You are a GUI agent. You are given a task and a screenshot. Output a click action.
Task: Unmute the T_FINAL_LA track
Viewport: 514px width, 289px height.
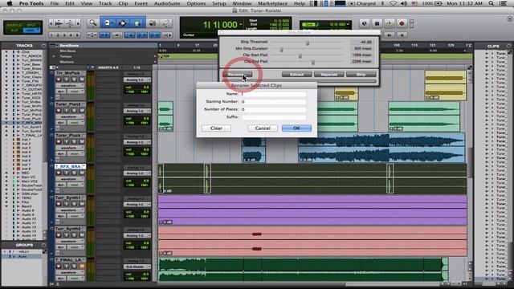(82, 266)
